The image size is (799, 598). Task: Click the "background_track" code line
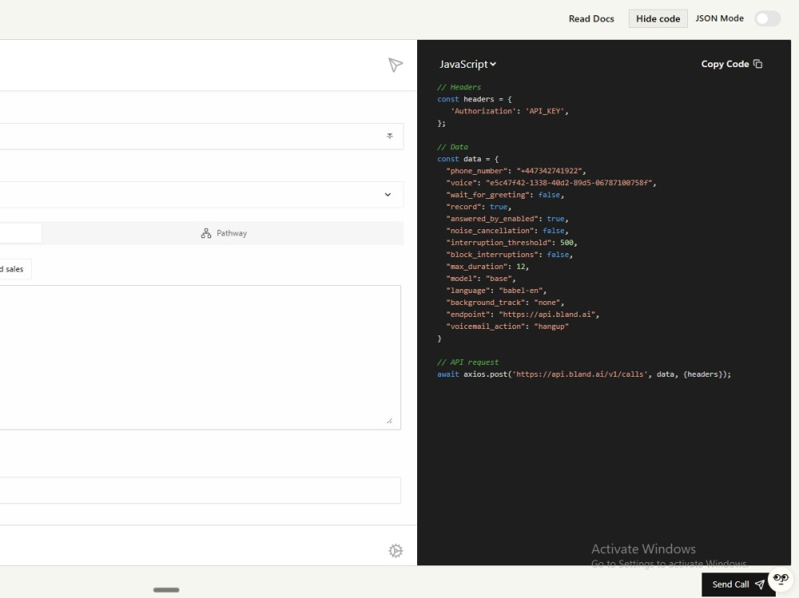point(504,303)
